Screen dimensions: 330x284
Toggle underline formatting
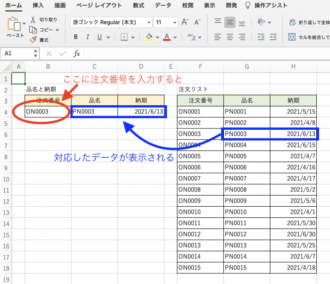coord(100,37)
